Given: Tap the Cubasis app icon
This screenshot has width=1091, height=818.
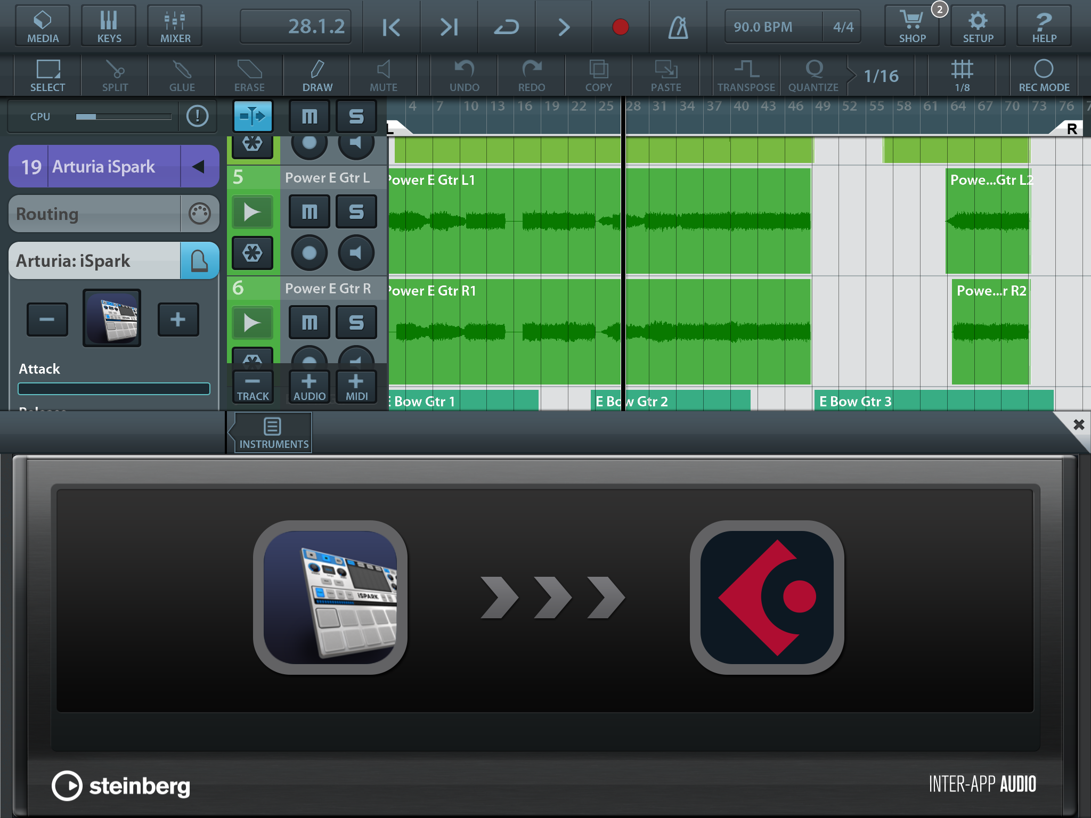Looking at the screenshot, I should 767,597.
